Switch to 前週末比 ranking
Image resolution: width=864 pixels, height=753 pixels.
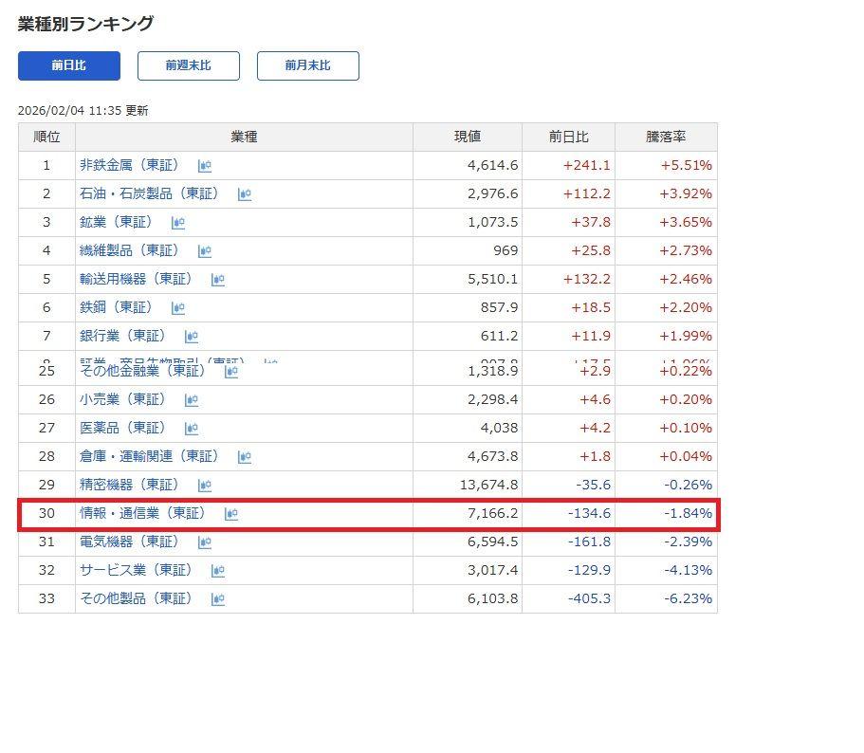(x=189, y=65)
